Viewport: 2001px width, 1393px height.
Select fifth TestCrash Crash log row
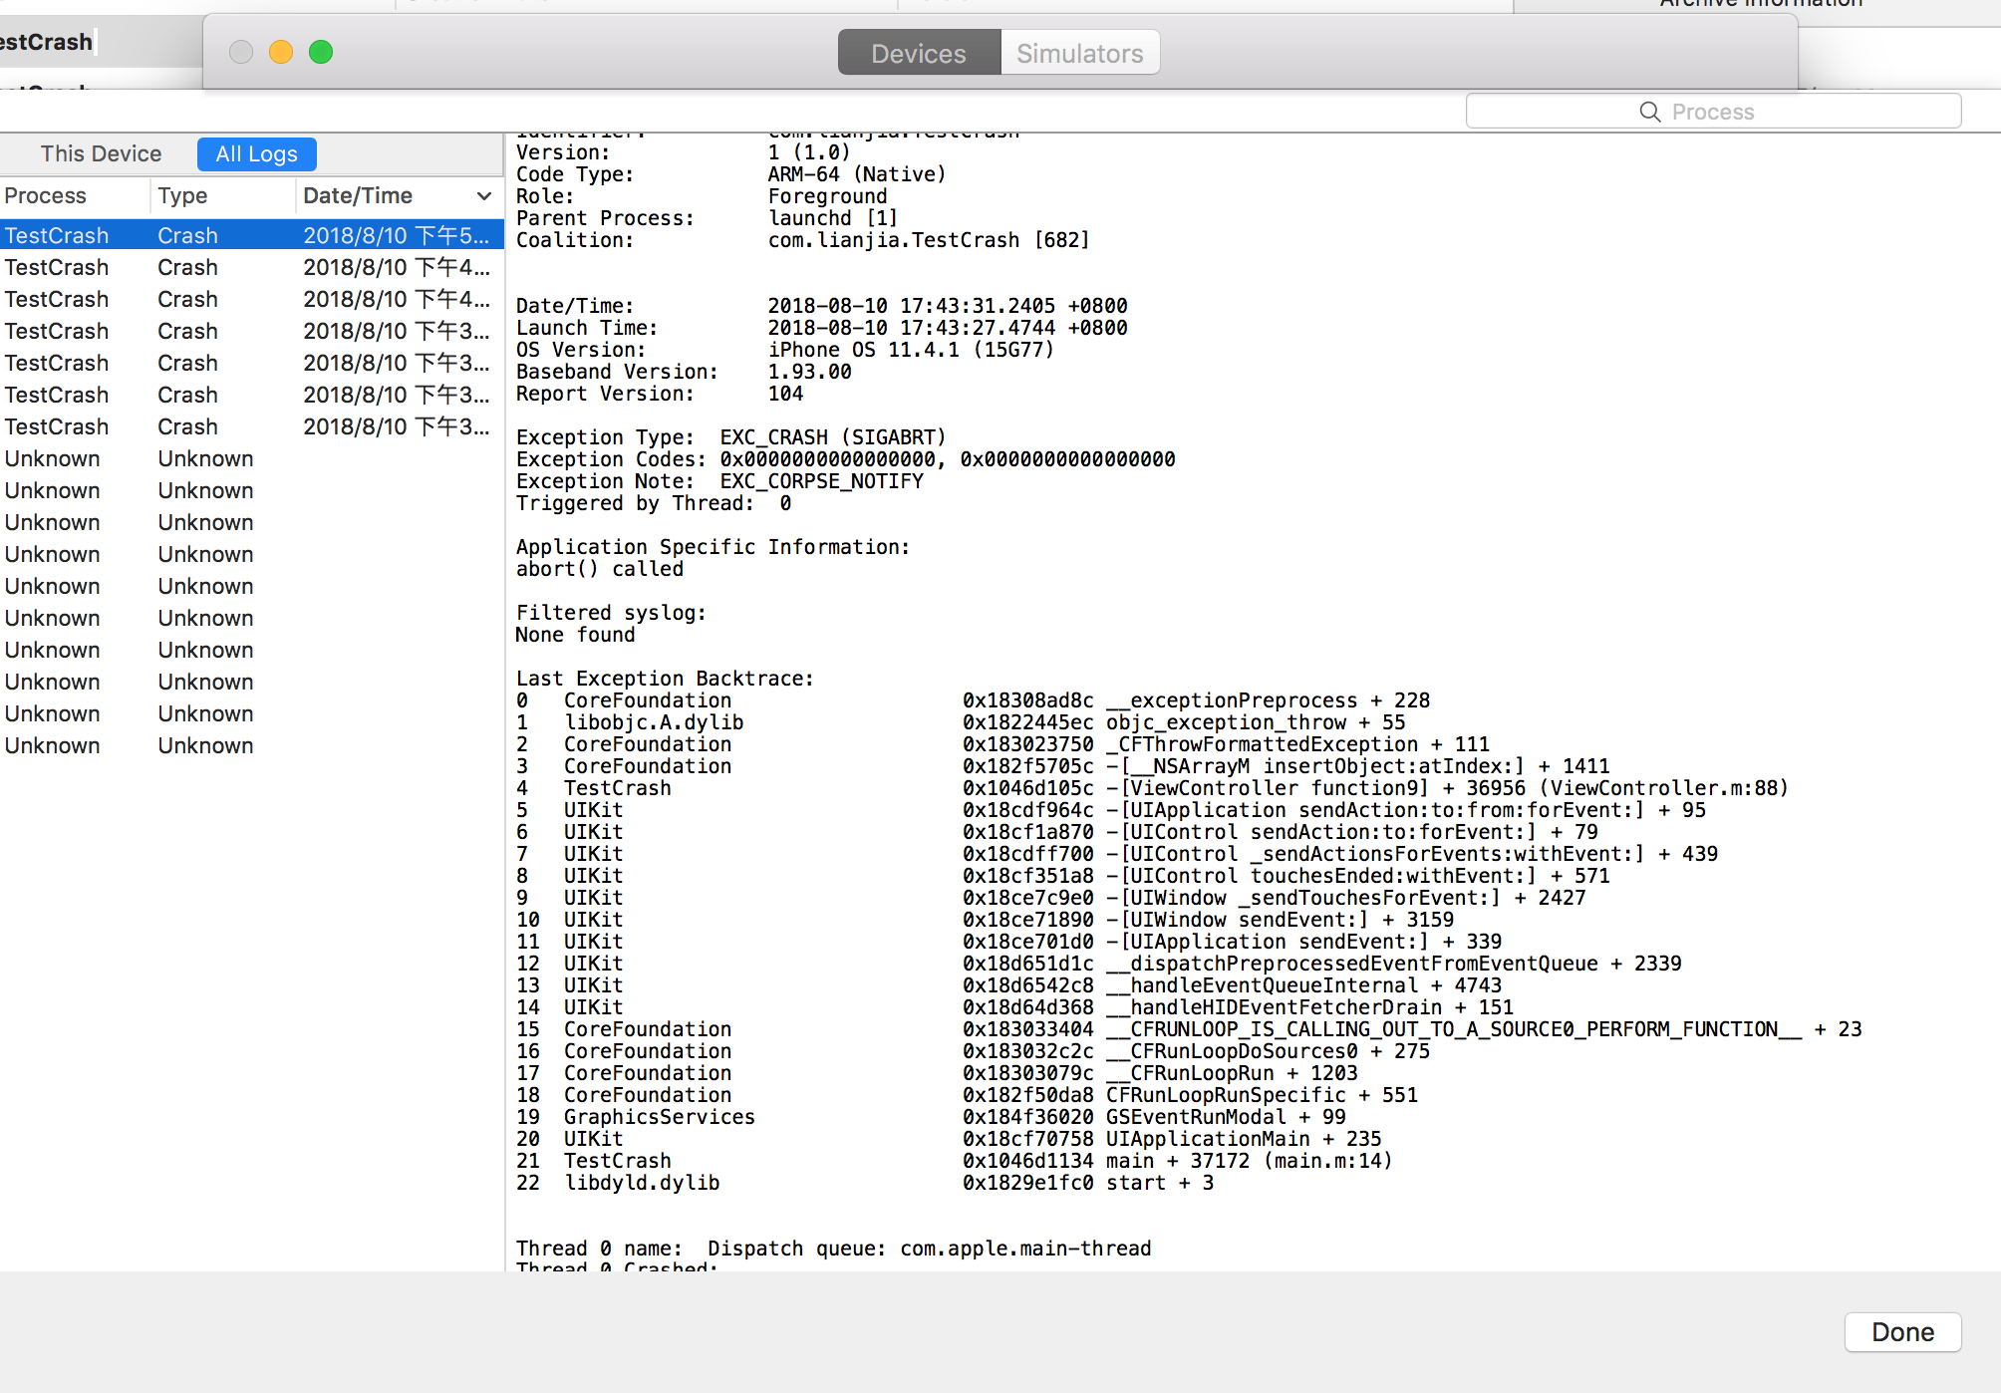coord(252,363)
